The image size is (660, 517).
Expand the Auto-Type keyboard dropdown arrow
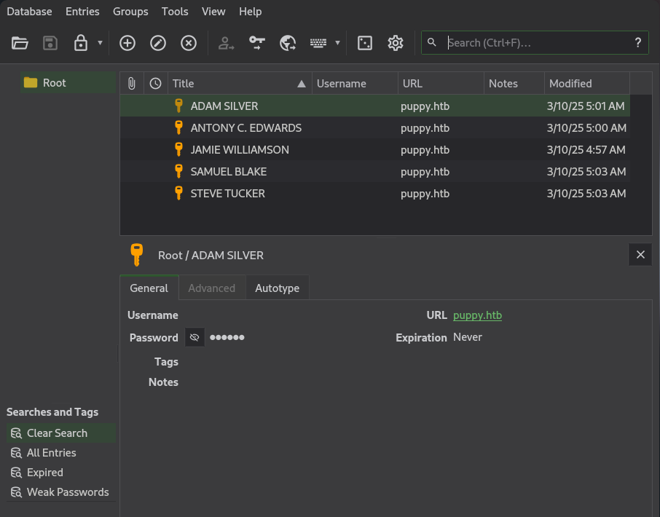click(x=337, y=43)
